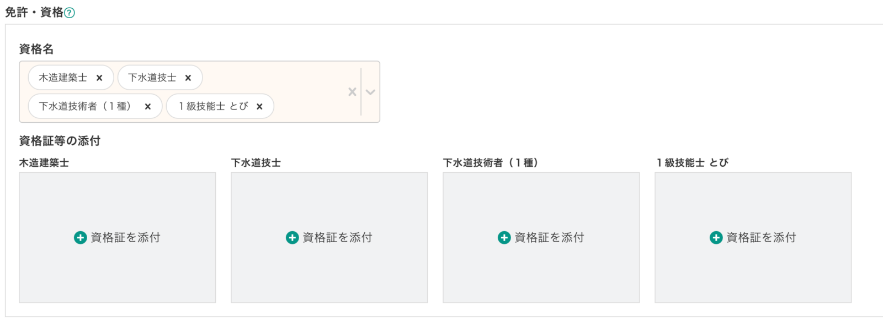The width and height of the screenshot is (883, 322).
Task: Attach certificate for 1級技能士 とび
Action: click(761, 237)
